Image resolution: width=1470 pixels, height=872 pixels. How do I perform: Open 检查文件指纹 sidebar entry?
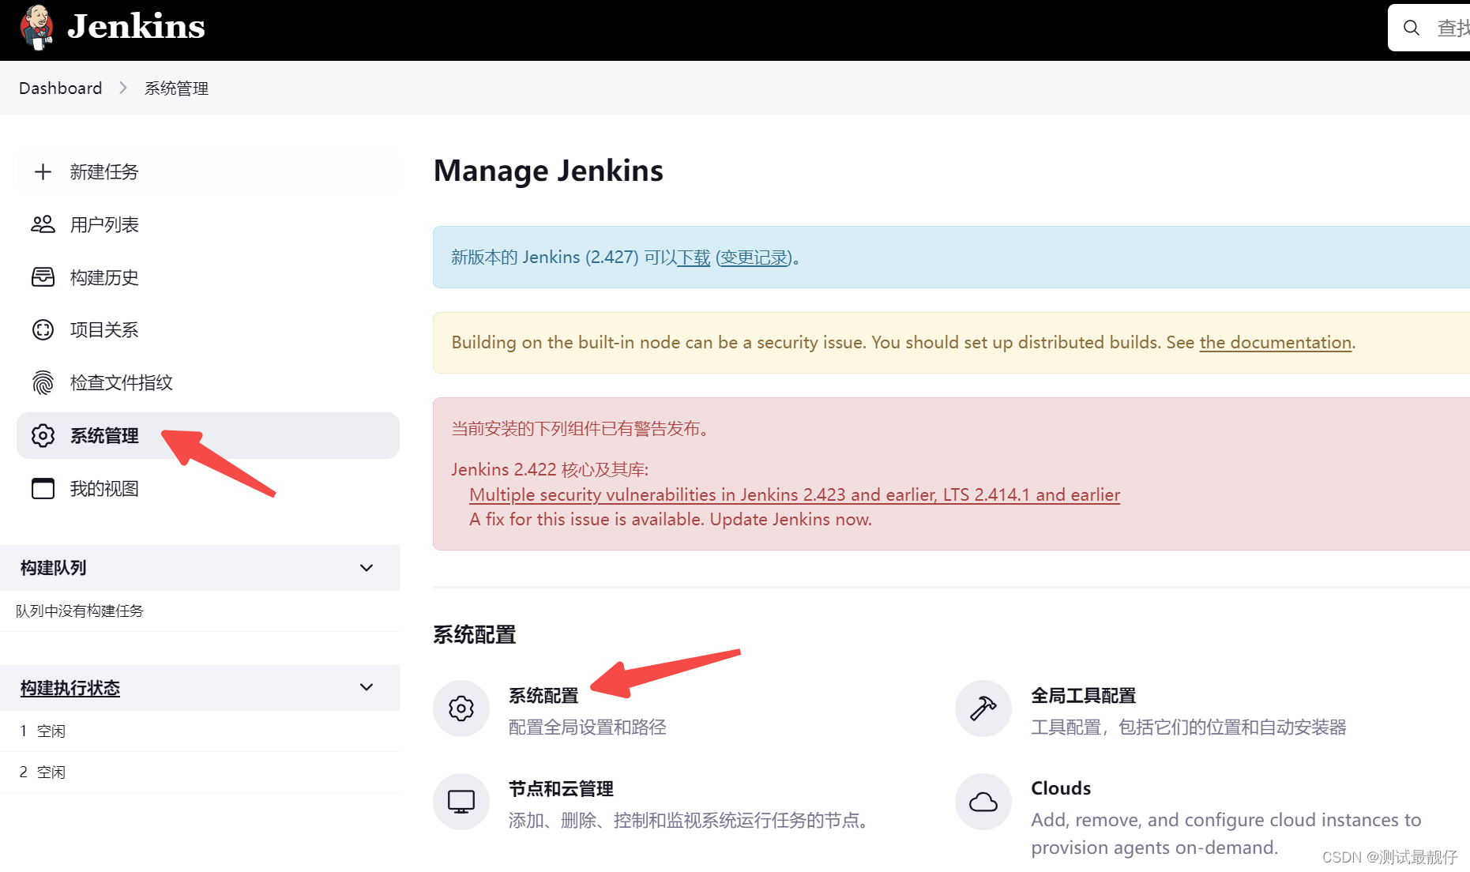[x=208, y=382]
